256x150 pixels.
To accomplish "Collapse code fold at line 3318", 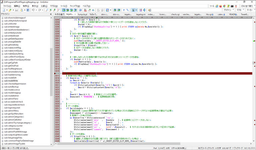I will click(61, 78).
